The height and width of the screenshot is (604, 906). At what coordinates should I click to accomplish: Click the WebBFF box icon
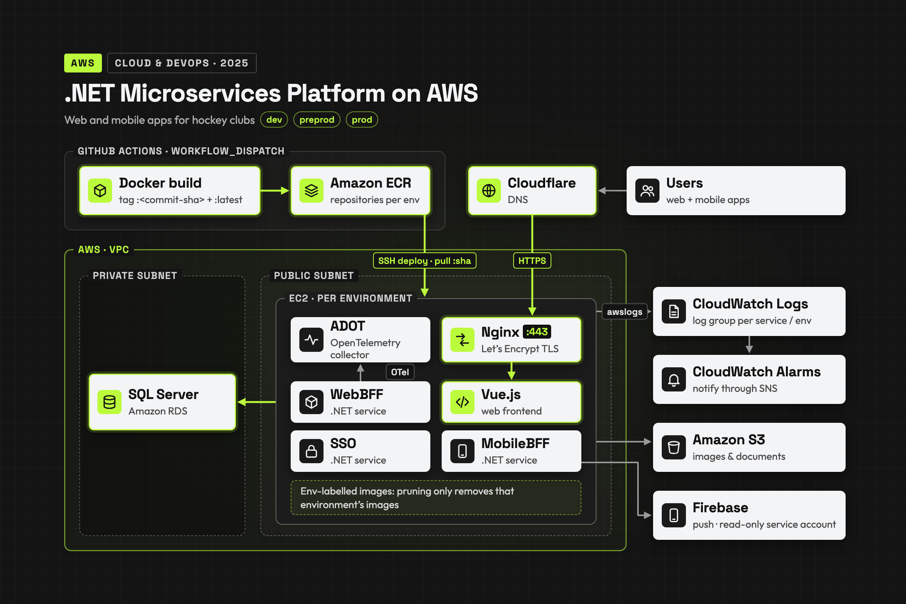(x=311, y=402)
